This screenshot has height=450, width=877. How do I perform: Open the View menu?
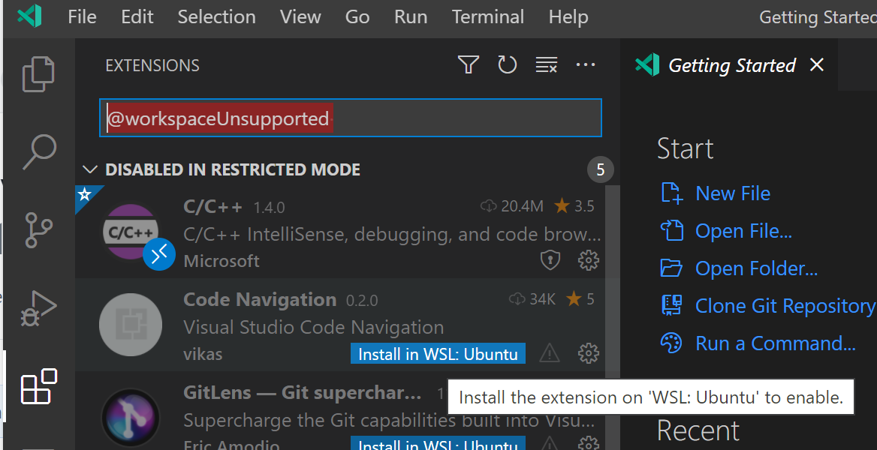point(300,16)
